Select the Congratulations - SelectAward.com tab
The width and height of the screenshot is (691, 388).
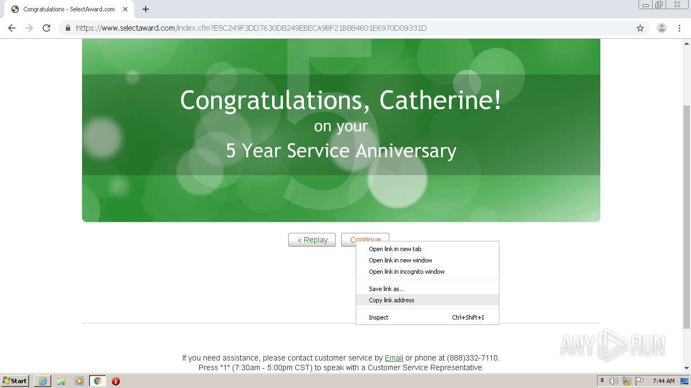click(x=69, y=9)
